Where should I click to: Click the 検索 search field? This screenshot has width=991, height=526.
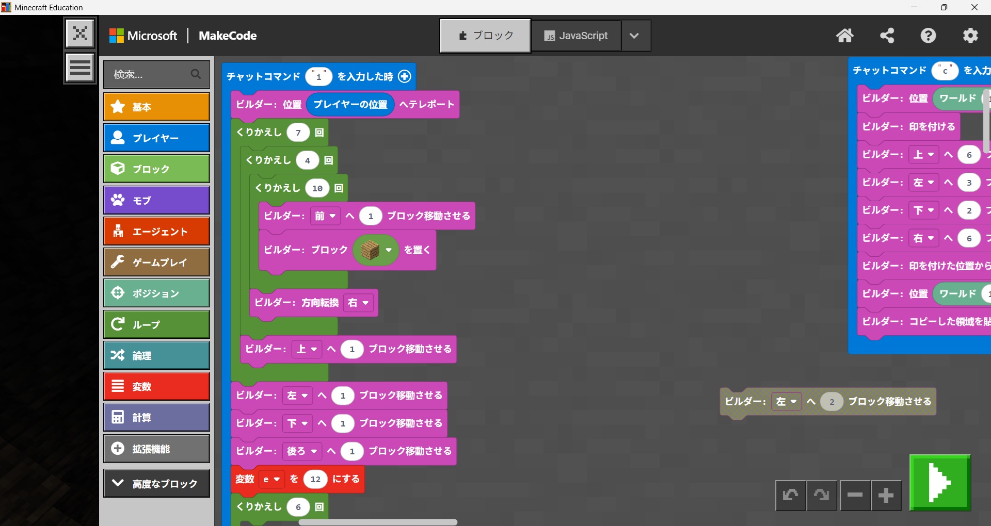(x=150, y=74)
